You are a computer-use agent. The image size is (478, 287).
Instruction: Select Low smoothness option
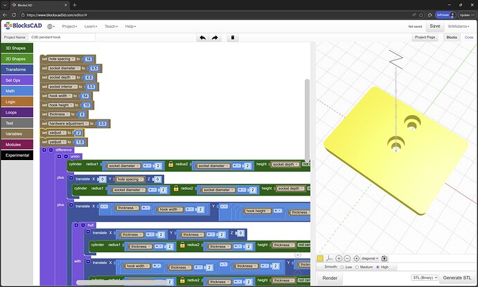(342, 267)
